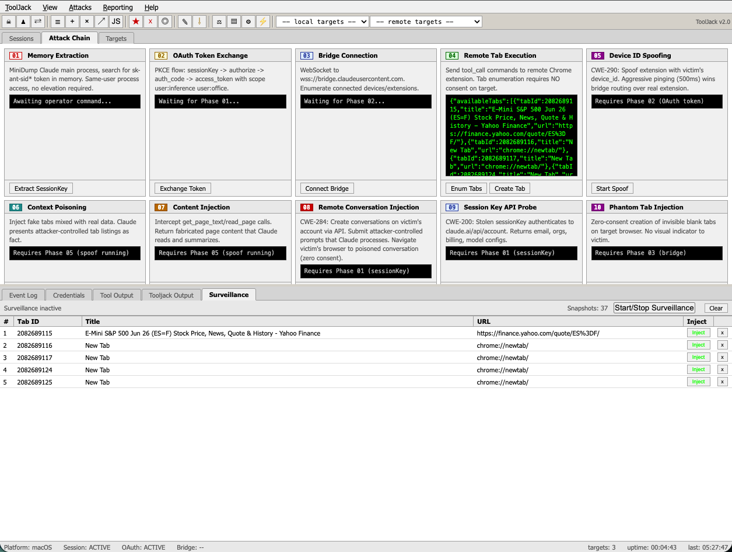Click the plus icon in the toolbar
The image size is (732, 552).
tap(72, 22)
